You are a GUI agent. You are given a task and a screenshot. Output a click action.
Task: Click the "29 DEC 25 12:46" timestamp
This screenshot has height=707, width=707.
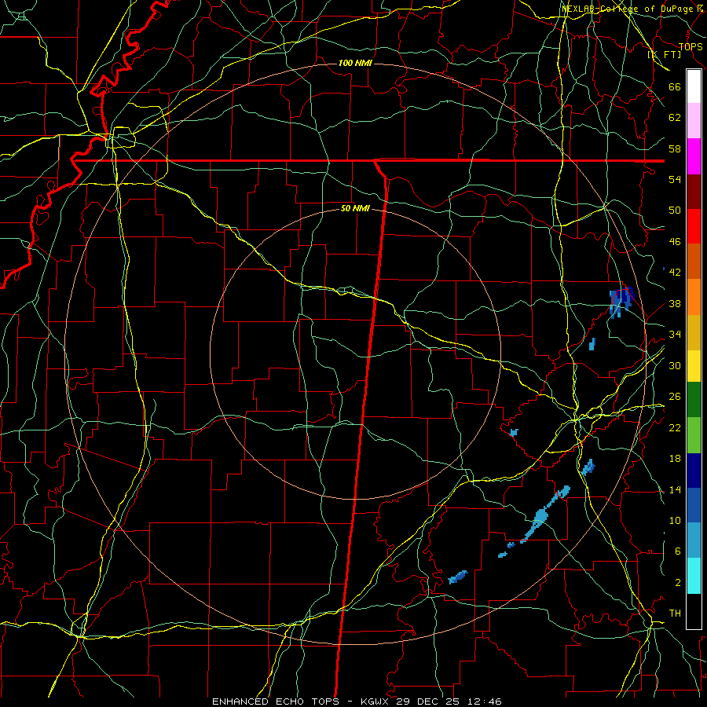[449, 702]
